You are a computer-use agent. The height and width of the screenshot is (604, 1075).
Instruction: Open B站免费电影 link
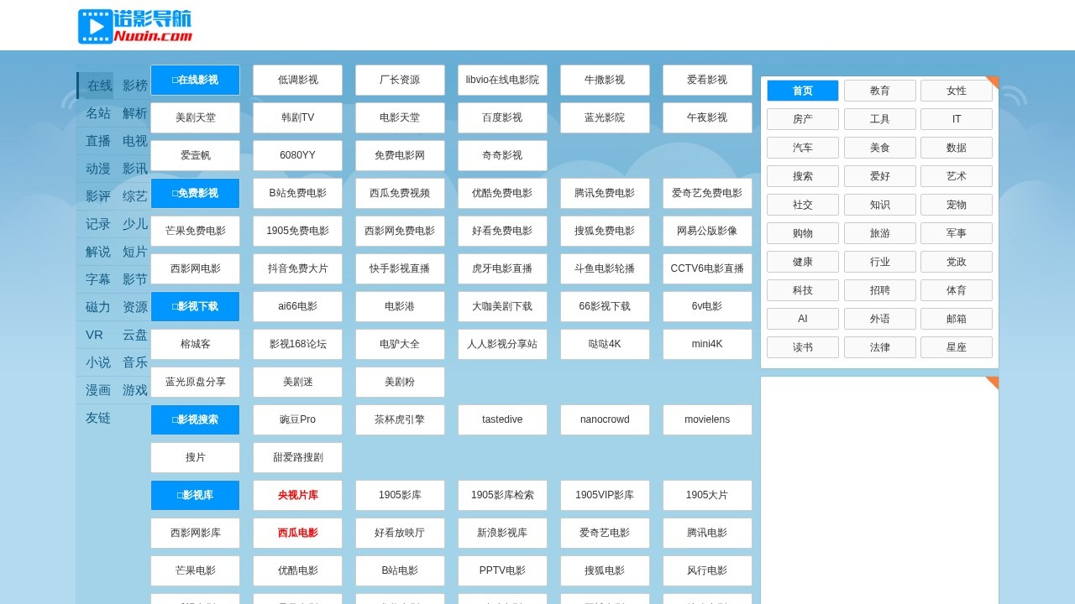click(297, 194)
